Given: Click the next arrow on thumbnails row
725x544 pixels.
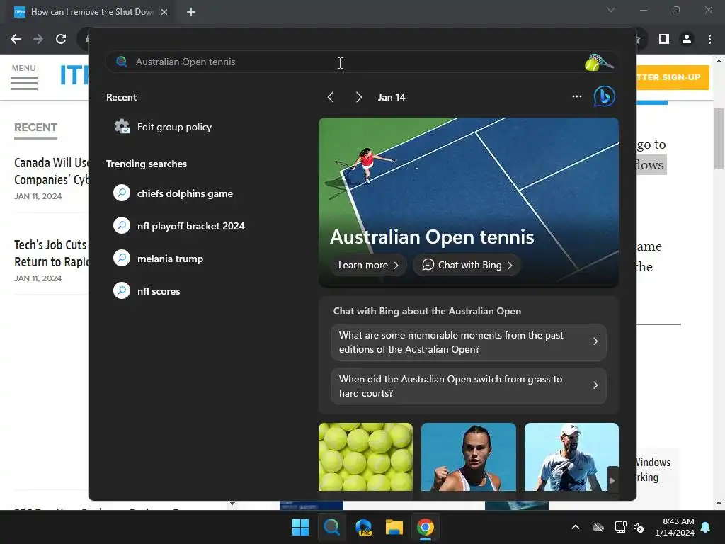Looking at the screenshot, I should [x=612, y=480].
